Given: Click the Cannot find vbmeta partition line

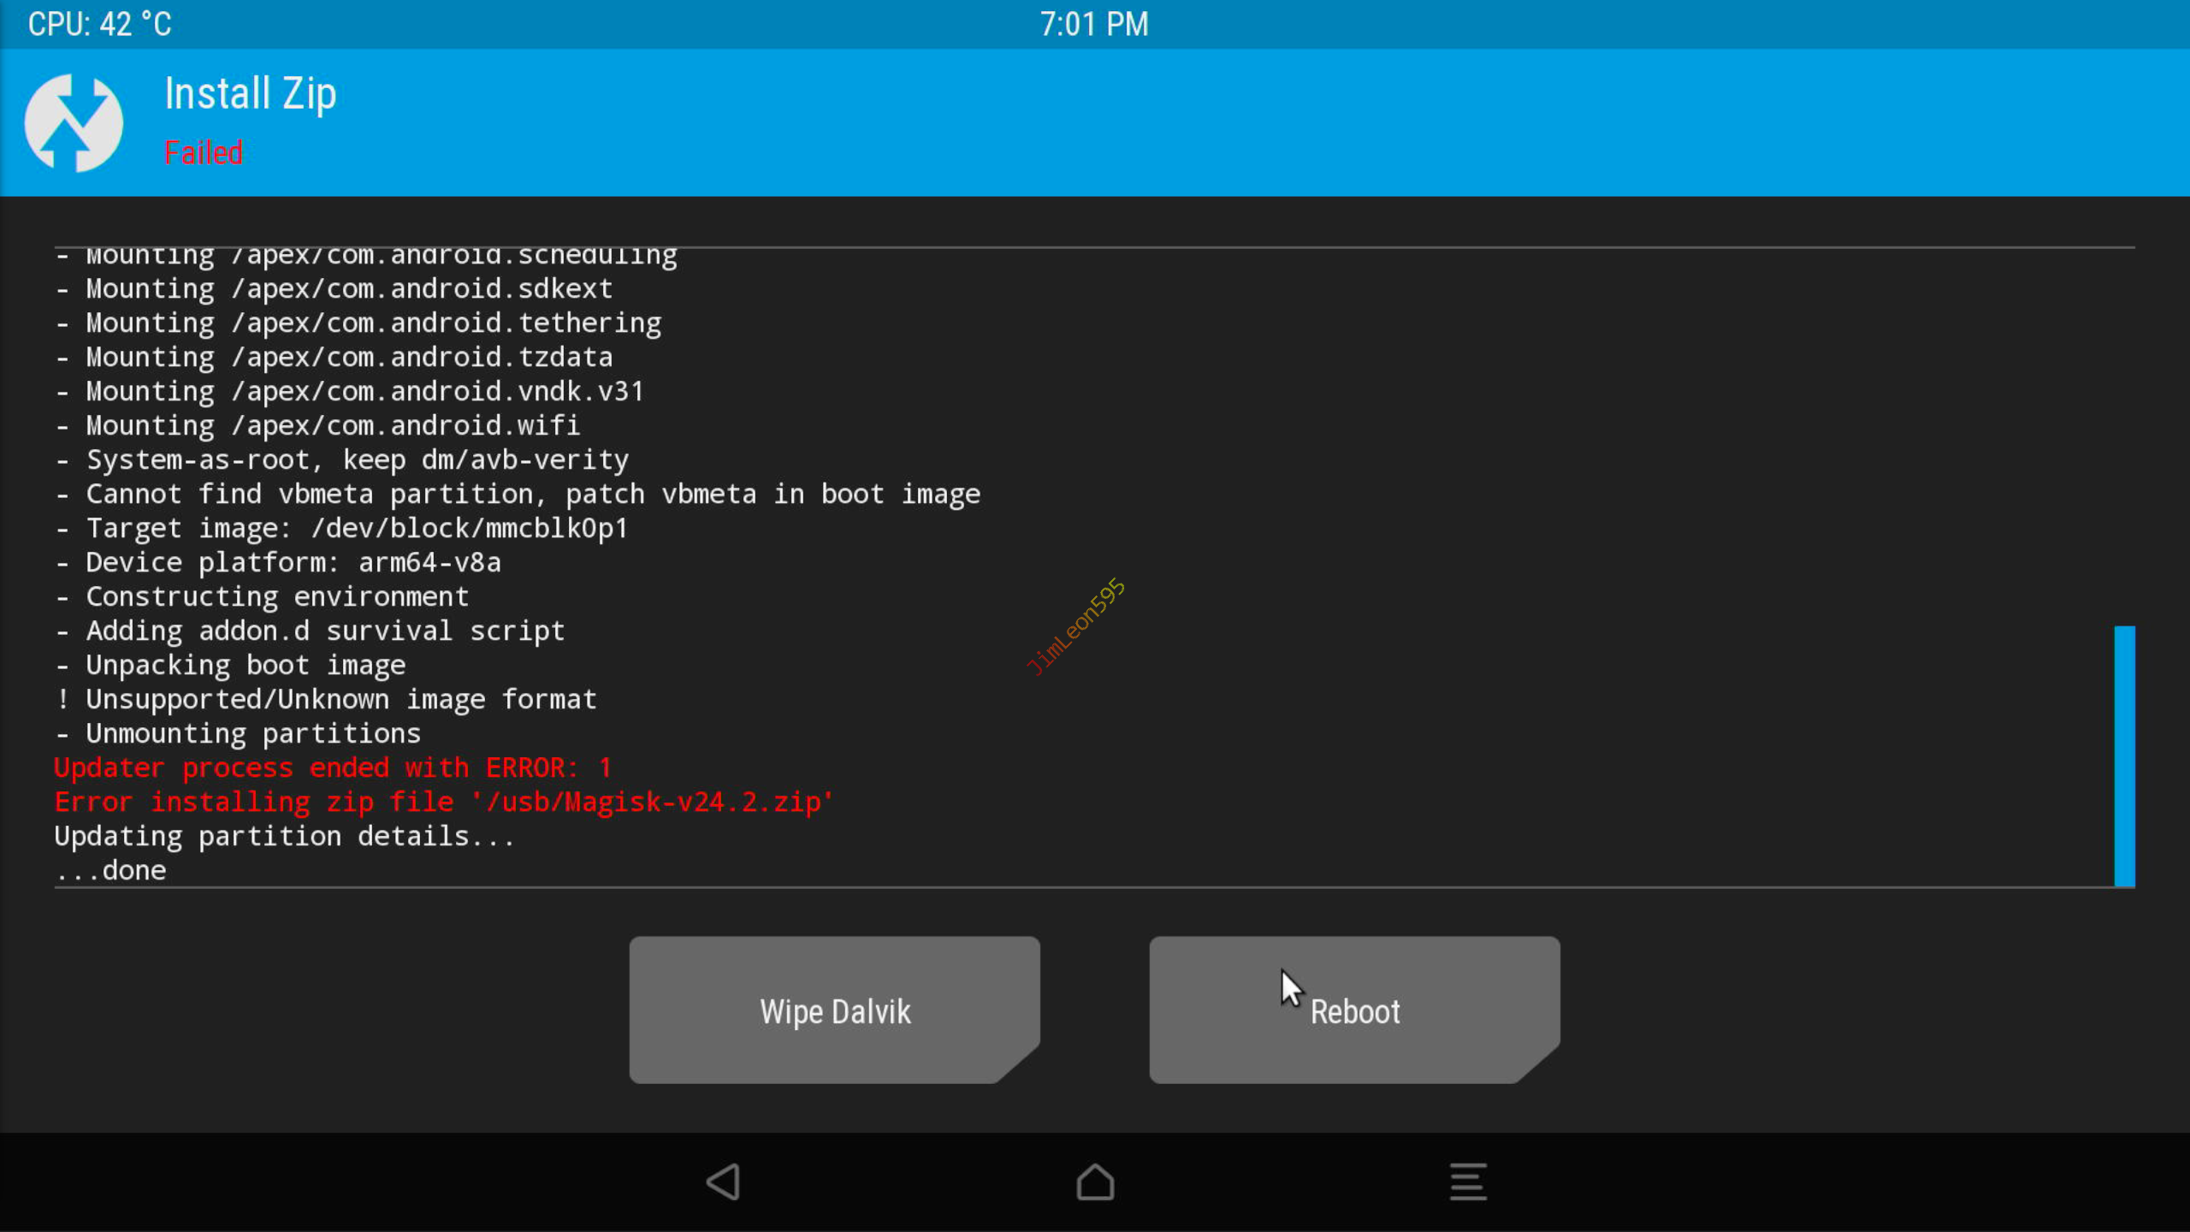Looking at the screenshot, I should 518,495.
